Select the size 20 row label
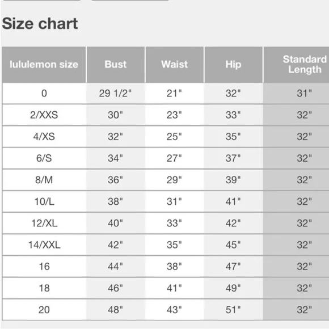 click(44, 310)
